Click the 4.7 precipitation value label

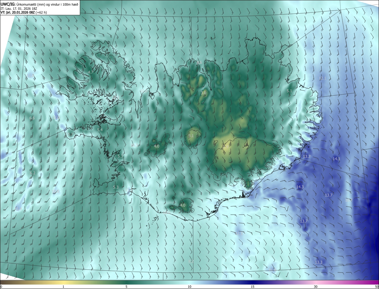click(91, 72)
